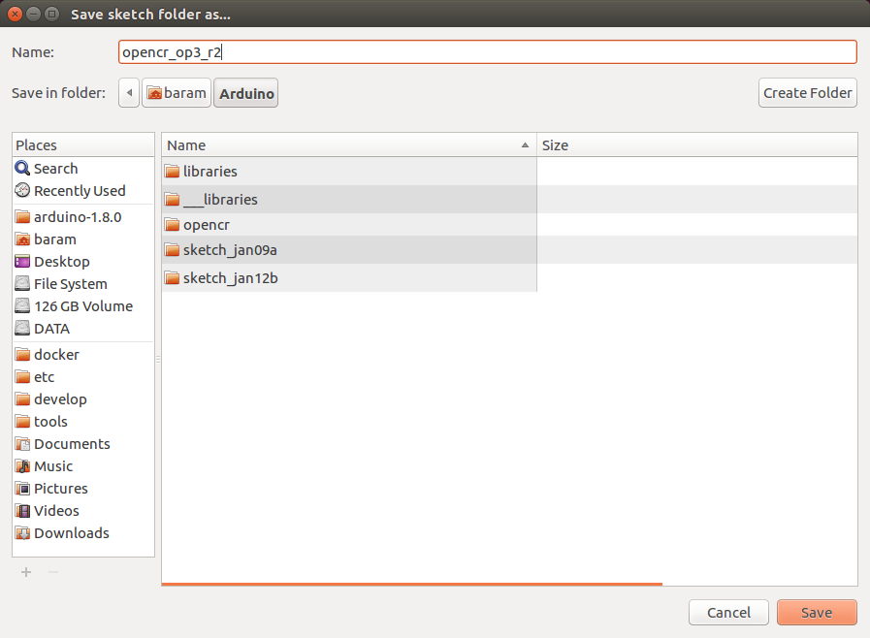The width and height of the screenshot is (870, 638).
Task: Save the sketch folder with Save button
Action: 817,613
